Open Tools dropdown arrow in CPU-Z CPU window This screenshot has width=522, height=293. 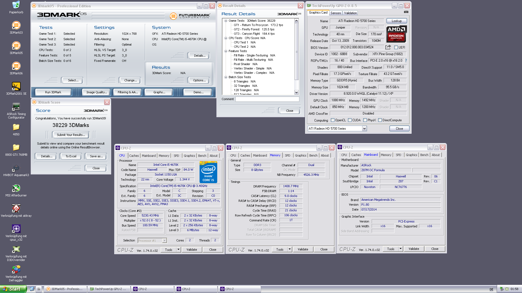(178, 250)
